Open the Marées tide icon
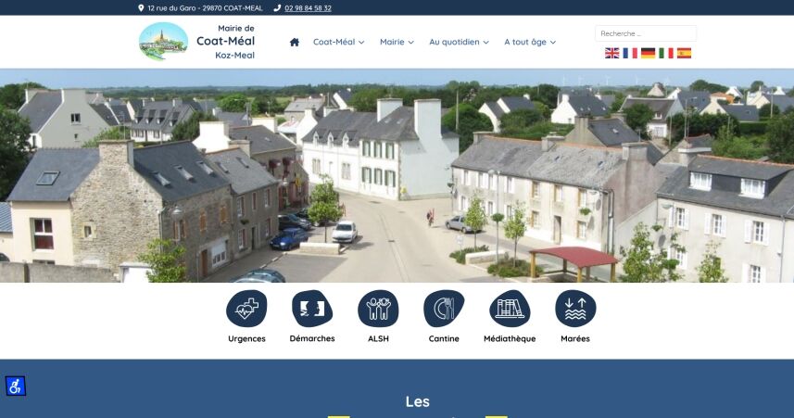 pyautogui.click(x=575, y=308)
